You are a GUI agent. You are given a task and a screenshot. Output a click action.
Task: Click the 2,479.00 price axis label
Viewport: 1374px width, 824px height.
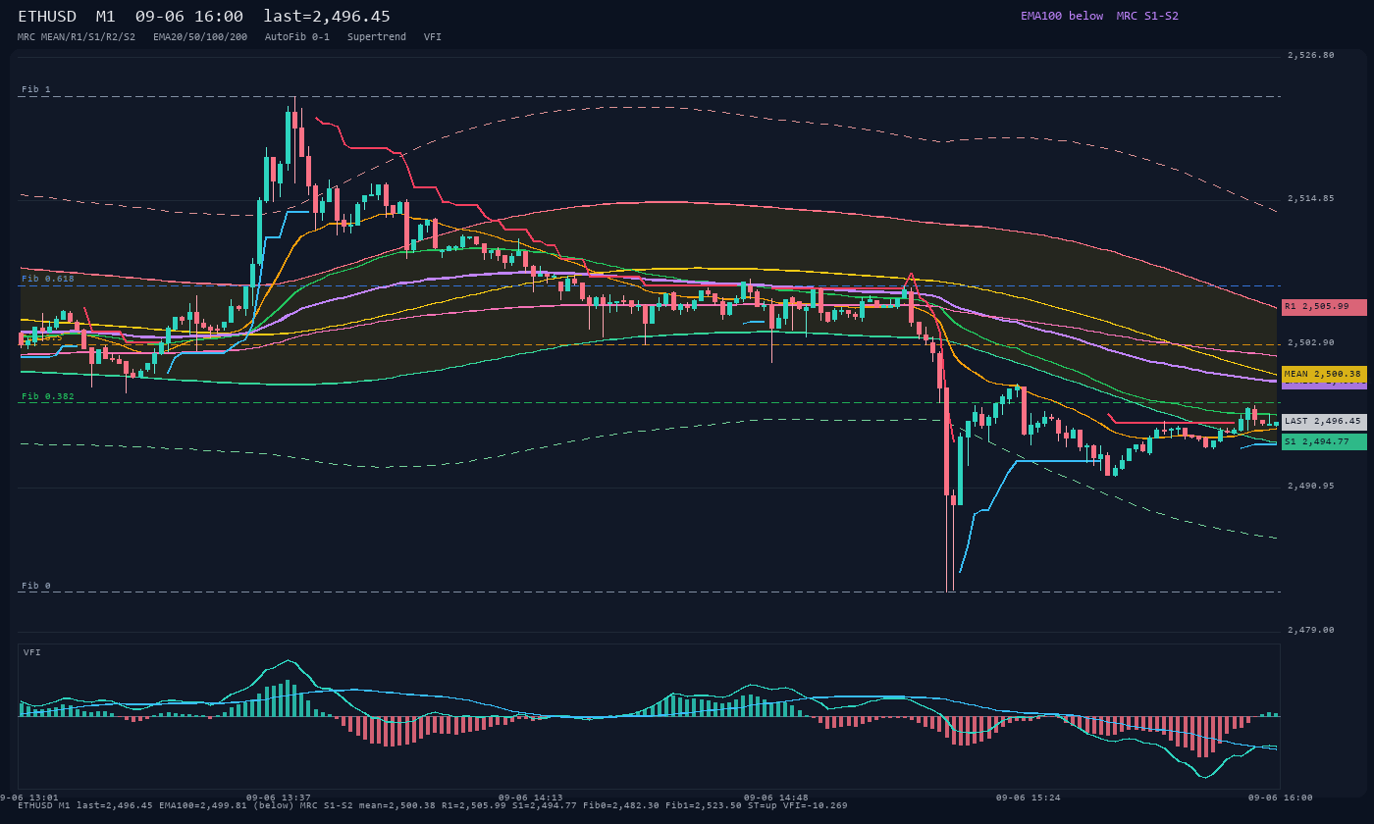click(1311, 630)
